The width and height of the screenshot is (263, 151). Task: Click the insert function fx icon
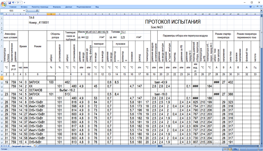[37, 11]
